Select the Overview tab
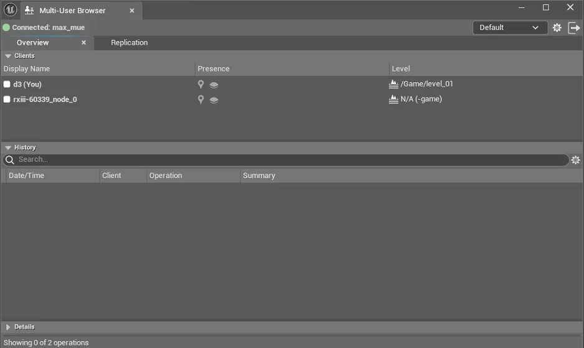 click(x=33, y=43)
